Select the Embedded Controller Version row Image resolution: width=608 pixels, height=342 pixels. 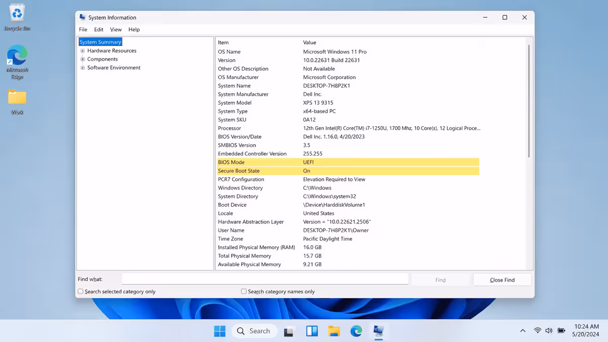tap(348, 154)
